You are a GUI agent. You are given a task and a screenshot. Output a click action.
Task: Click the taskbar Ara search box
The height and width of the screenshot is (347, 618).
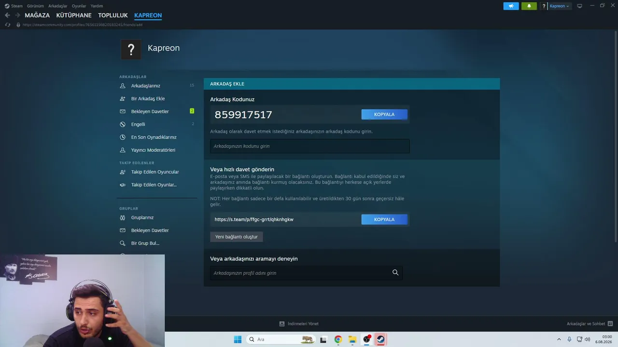281,339
